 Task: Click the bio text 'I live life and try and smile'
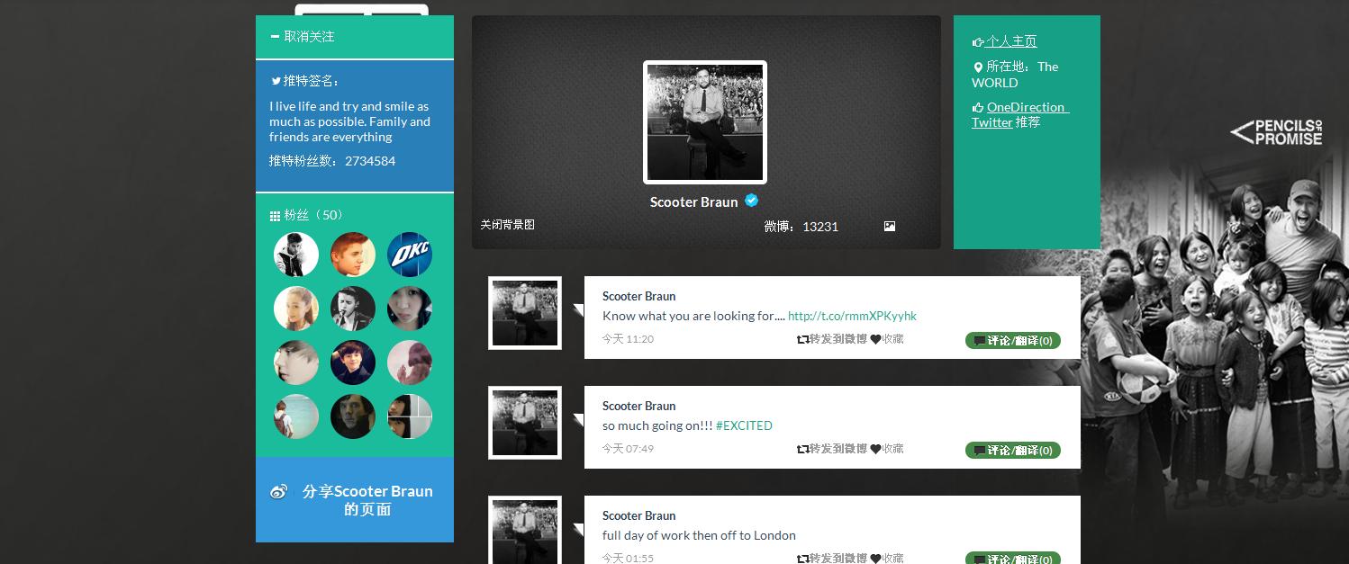pos(349,121)
